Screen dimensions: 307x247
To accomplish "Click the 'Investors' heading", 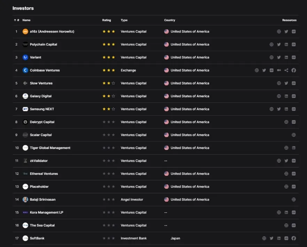I will (x=23, y=8).
